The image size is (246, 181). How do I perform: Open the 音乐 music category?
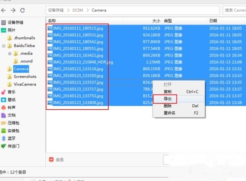click(8, 92)
